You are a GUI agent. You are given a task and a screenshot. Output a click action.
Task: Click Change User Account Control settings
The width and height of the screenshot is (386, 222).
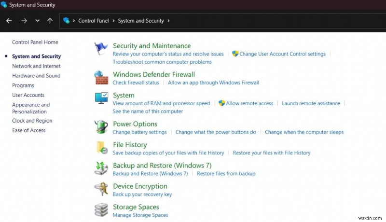pos(282,54)
